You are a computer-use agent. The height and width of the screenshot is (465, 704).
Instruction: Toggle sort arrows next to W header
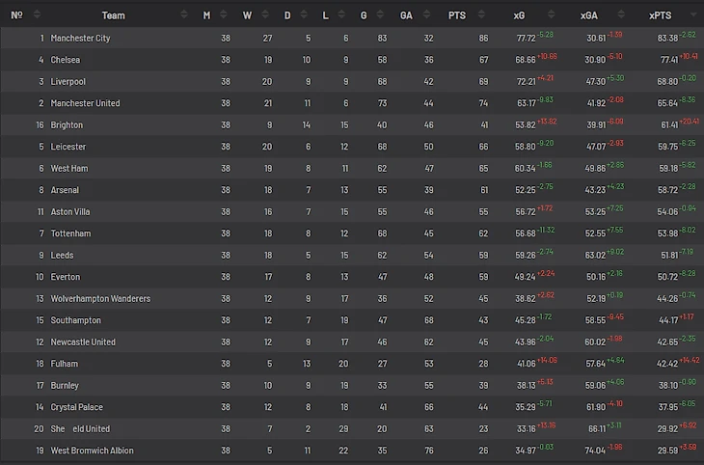[263, 14]
